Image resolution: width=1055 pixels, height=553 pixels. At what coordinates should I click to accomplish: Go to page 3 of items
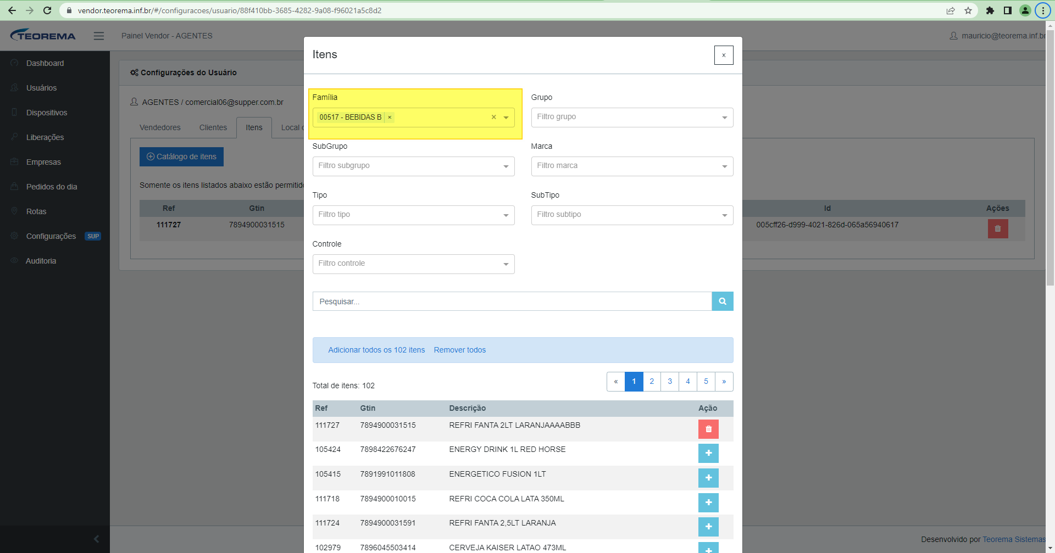(x=670, y=382)
